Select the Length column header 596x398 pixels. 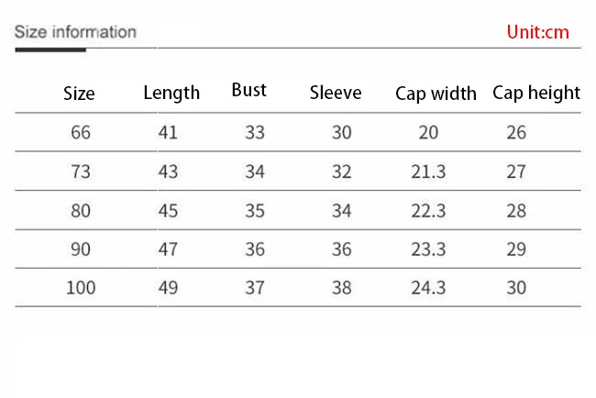click(x=171, y=93)
